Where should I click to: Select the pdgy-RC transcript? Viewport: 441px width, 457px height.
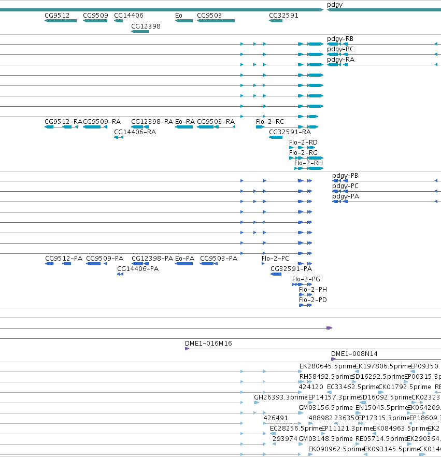point(384,54)
